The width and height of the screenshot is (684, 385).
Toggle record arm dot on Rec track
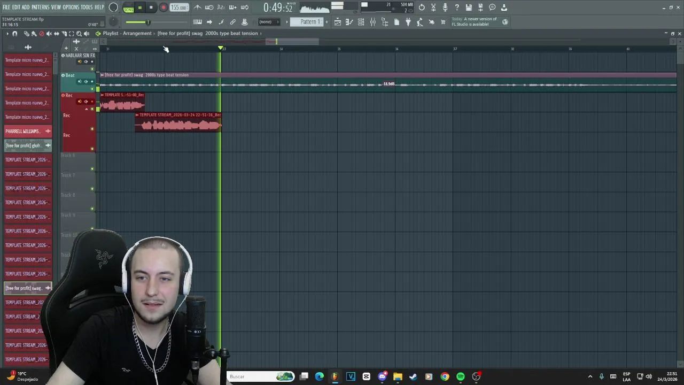(x=92, y=102)
